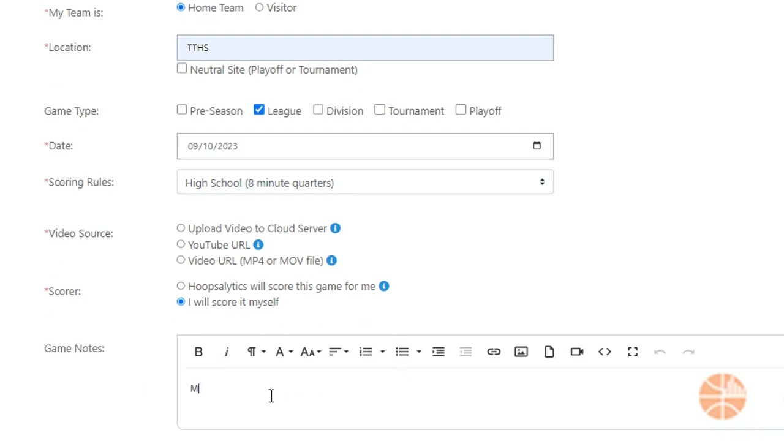Toggle italic formatting in the editor
The width and height of the screenshot is (784, 441).
[x=226, y=352]
